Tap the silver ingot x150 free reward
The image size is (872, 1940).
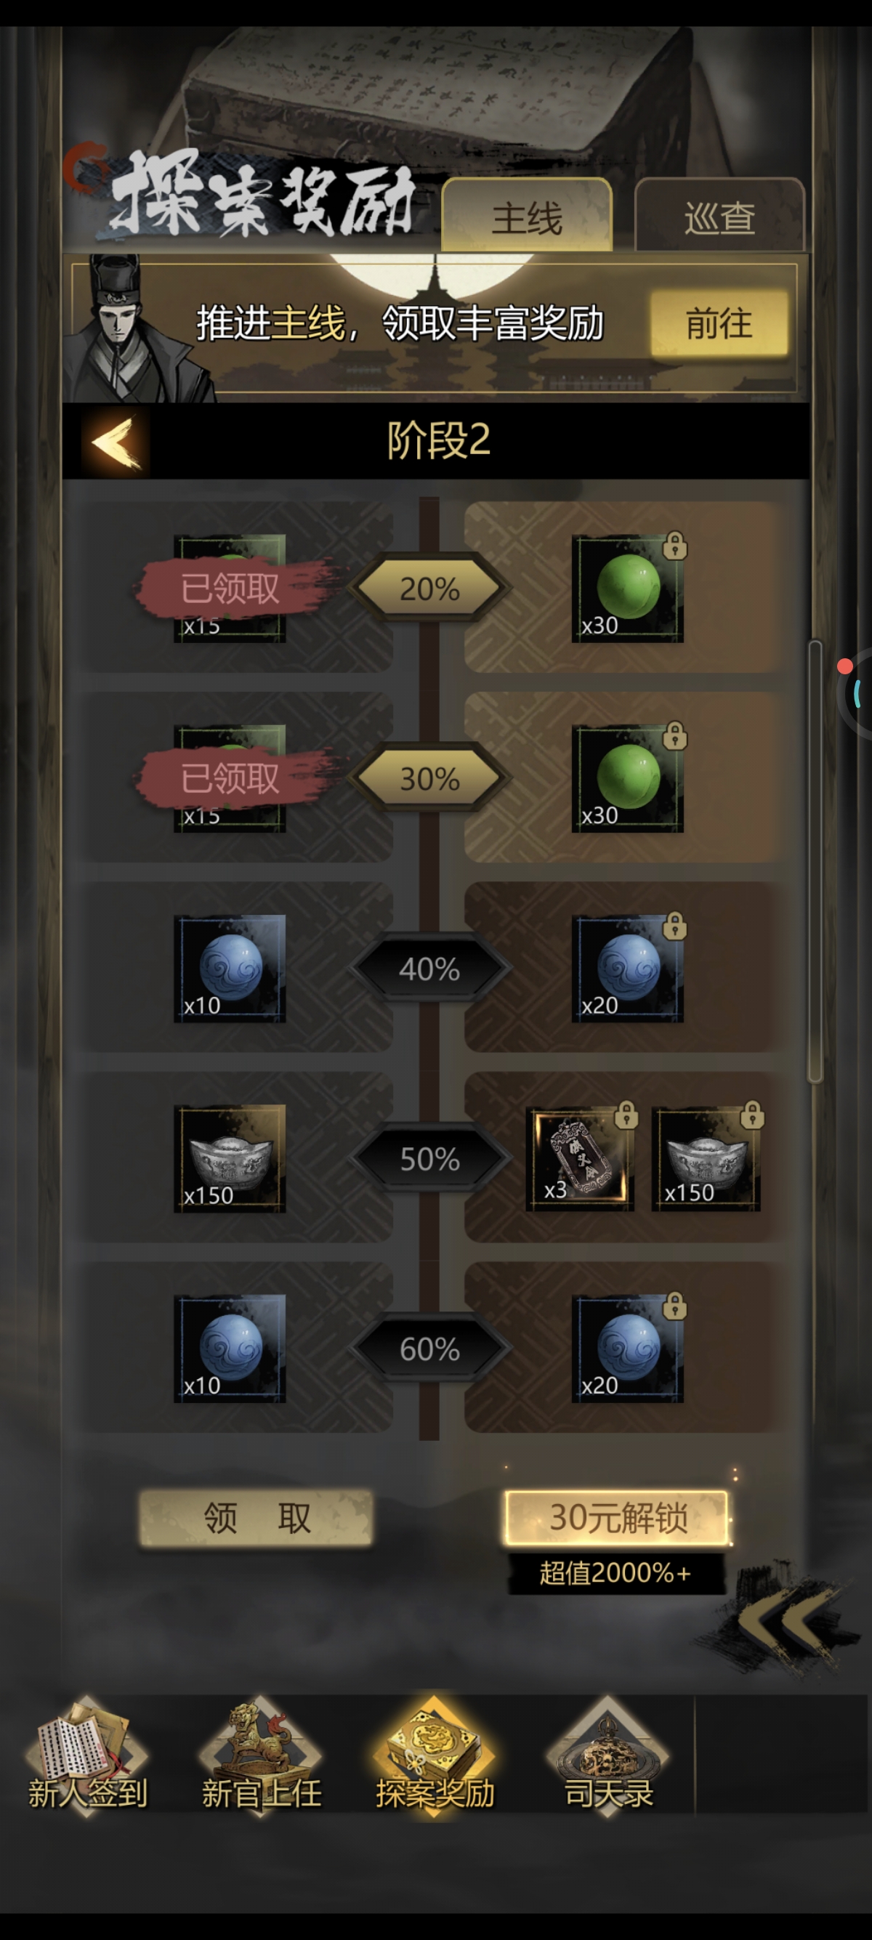point(230,1158)
